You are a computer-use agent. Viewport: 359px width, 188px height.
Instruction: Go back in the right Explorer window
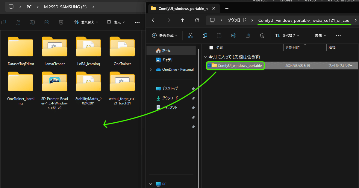pos(154,20)
